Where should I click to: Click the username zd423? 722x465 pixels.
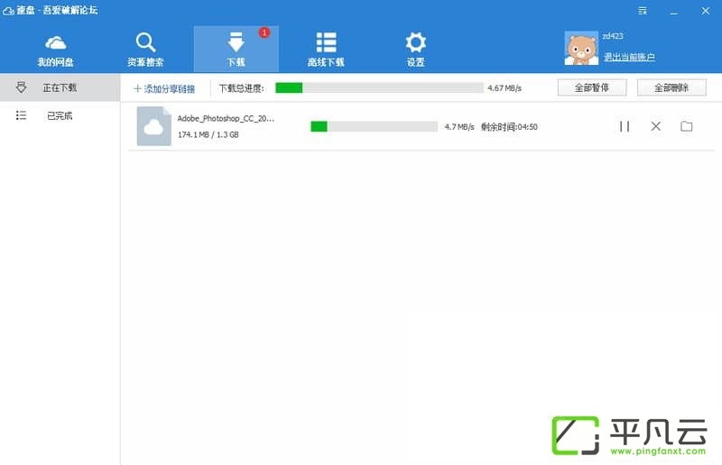point(613,36)
